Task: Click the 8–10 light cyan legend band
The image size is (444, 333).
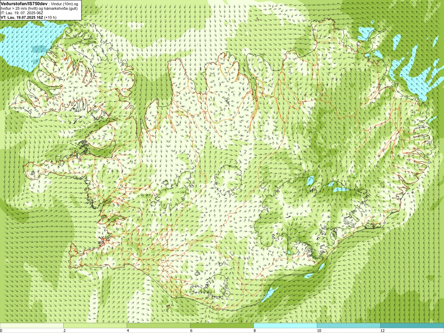Action: (285, 326)
